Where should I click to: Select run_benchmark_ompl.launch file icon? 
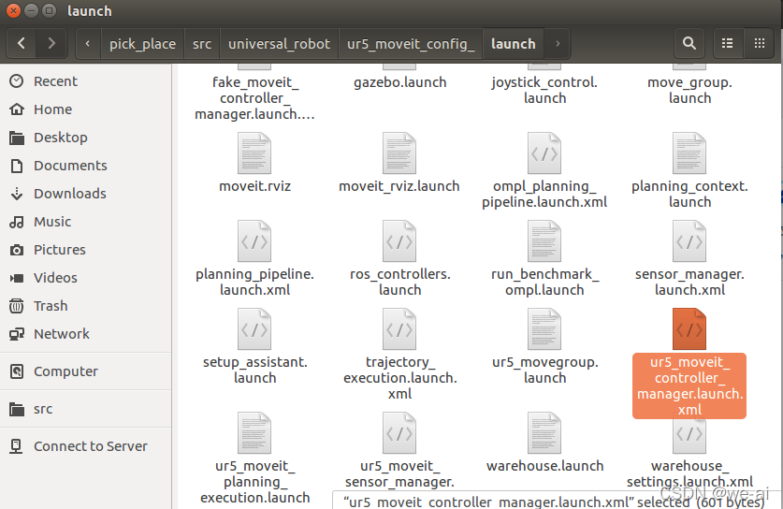[x=544, y=240]
